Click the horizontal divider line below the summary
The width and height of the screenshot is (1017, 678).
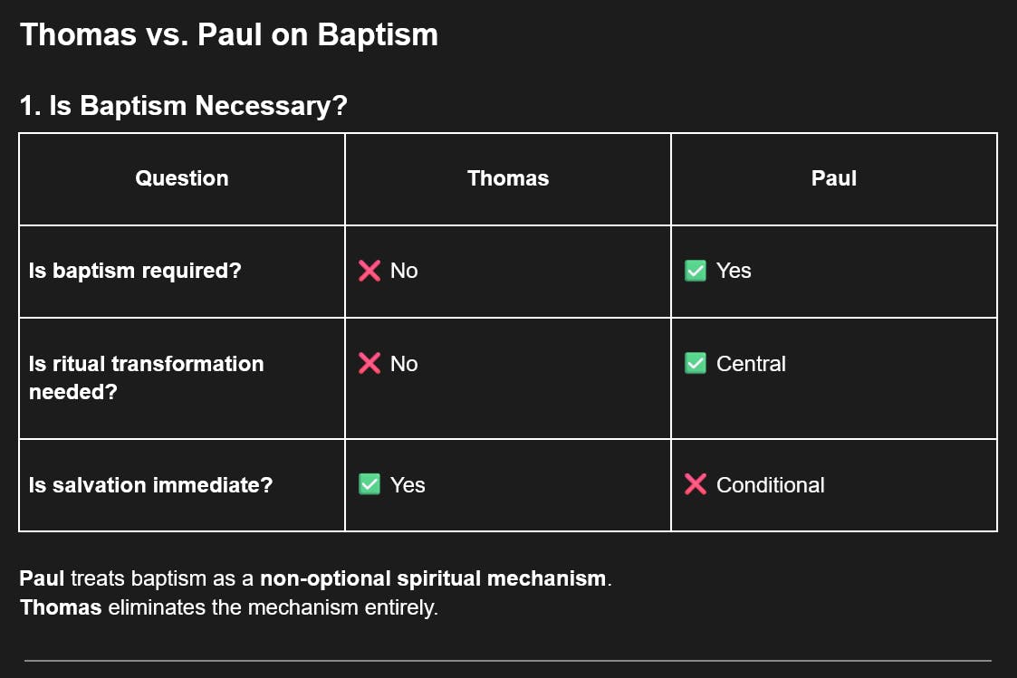(508, 661)
